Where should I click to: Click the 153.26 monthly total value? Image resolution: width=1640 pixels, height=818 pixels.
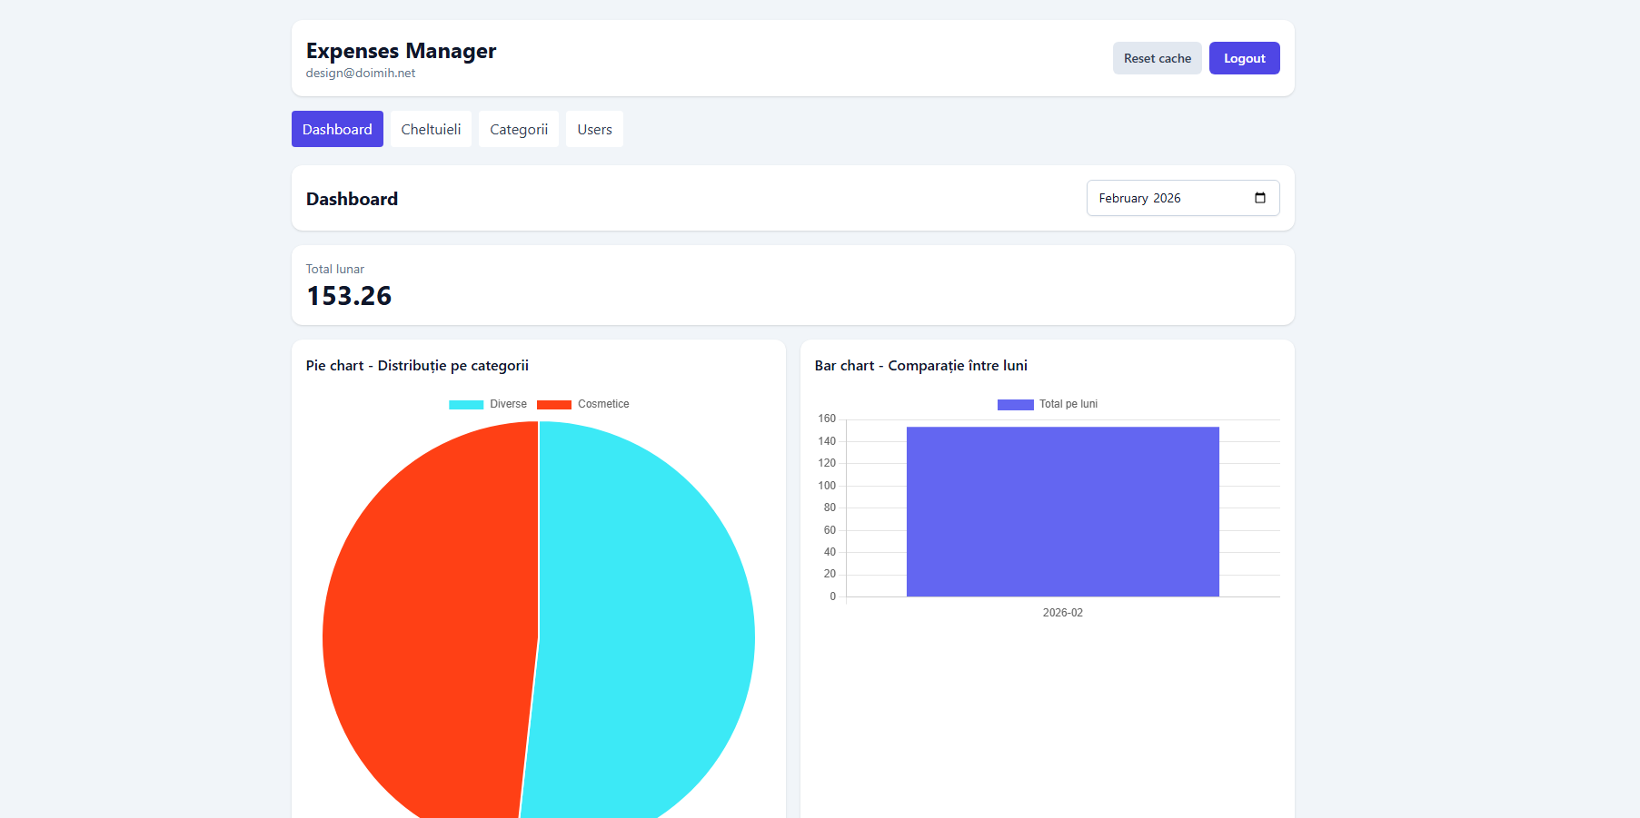[349, 296]
